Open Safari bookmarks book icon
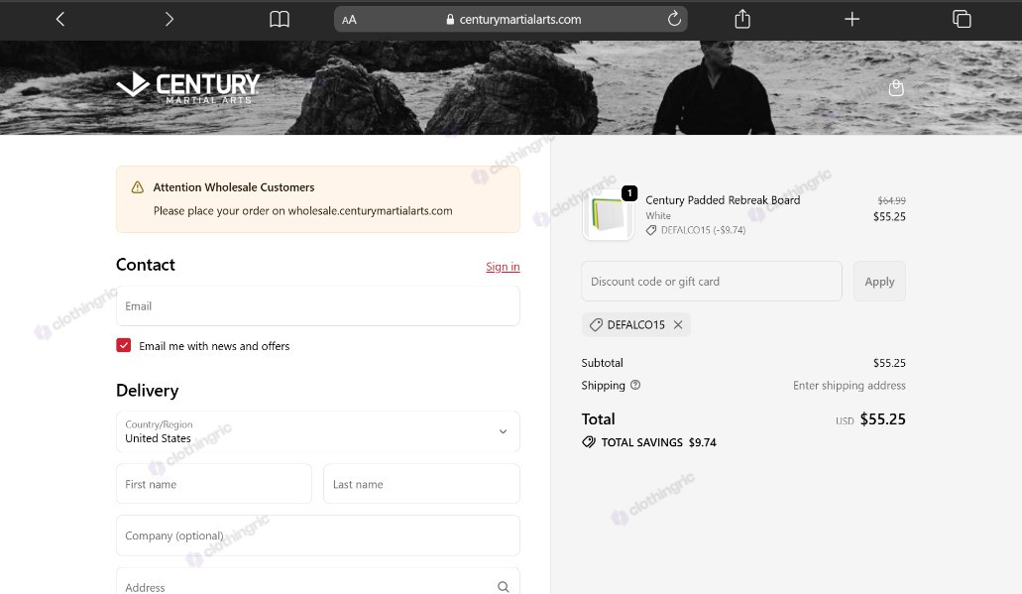 click(x=280, y=19)
